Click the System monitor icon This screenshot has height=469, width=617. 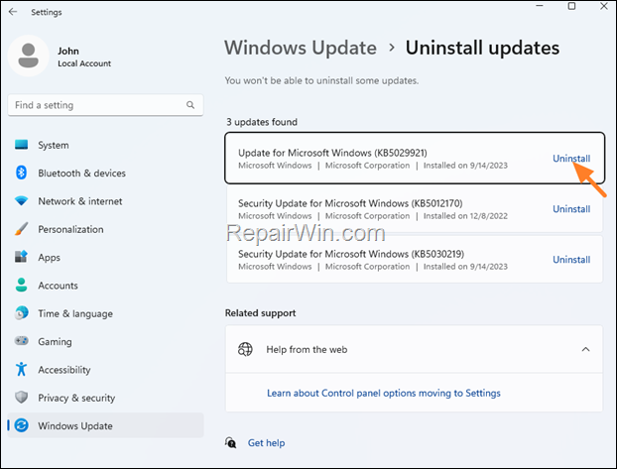tap(21, 145)
